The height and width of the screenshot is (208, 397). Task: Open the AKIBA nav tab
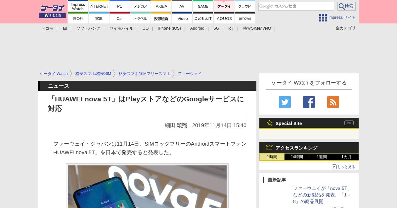(161, 6)
